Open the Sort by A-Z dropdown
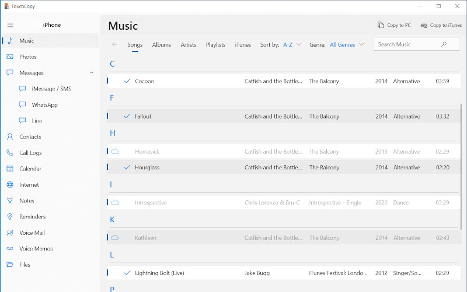This screenshot has height=292, width=467. coord(292,45)
